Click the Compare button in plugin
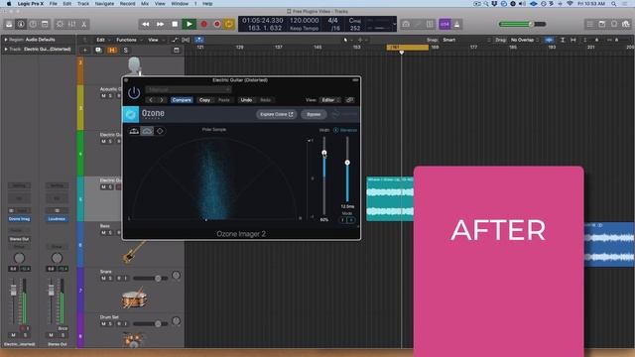 tap(182, 100)
